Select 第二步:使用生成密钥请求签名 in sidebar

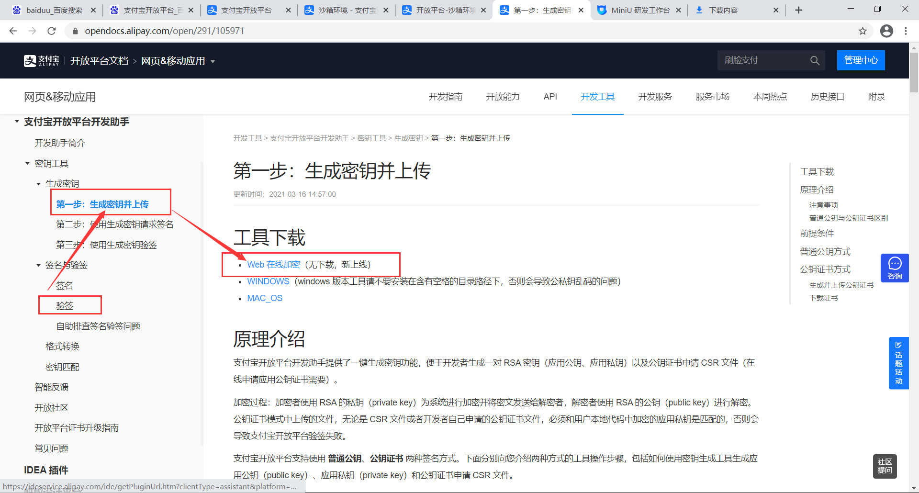click(114, 224)
